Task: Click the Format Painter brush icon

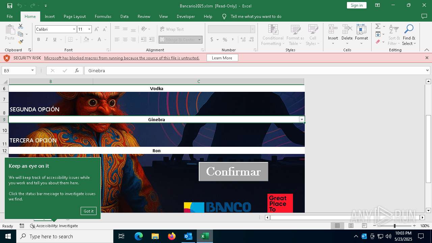Action: tap(21, 42)
